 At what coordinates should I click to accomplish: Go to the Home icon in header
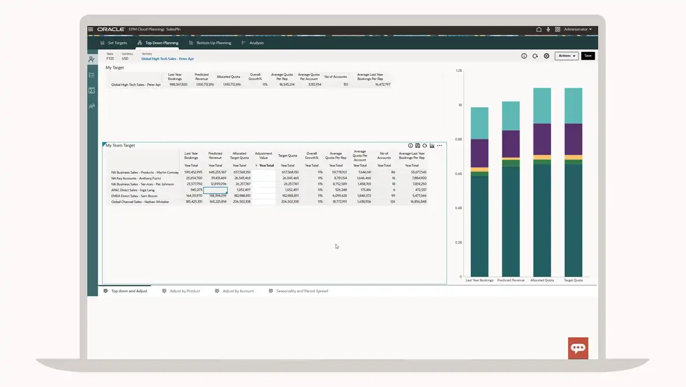click(539, 29)
